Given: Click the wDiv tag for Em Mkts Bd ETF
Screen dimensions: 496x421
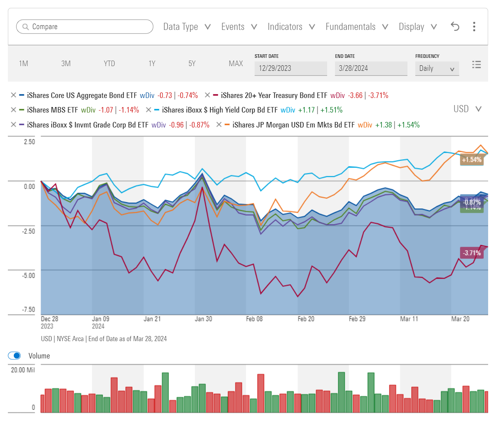Looking at the screenshot, I should [x=365, y=125].
